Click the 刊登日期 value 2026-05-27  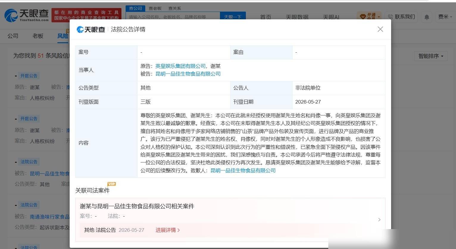[x=308, y=102]
